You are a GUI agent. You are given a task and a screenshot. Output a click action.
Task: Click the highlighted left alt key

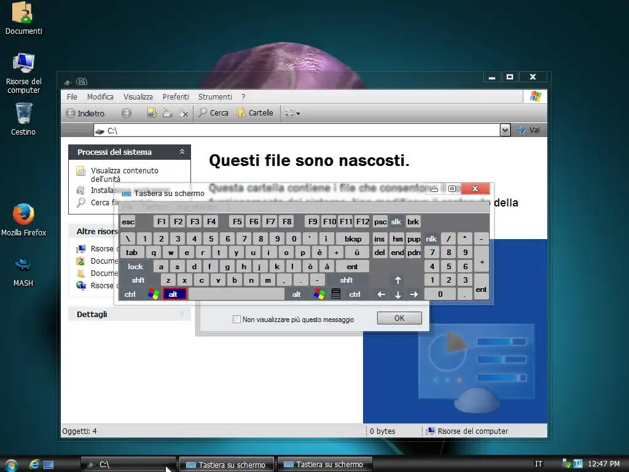[x=174, y=294]
